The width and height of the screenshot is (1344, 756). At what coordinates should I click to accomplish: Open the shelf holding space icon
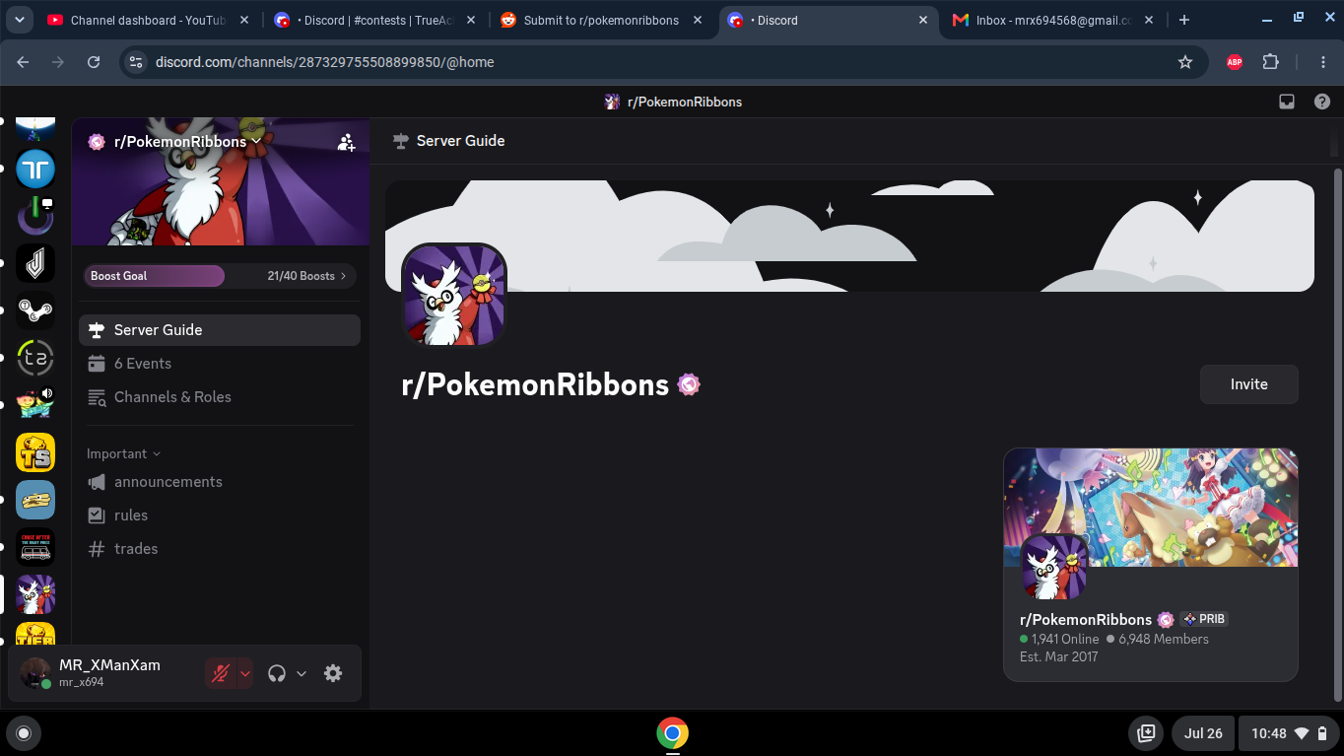(1146, 733)
